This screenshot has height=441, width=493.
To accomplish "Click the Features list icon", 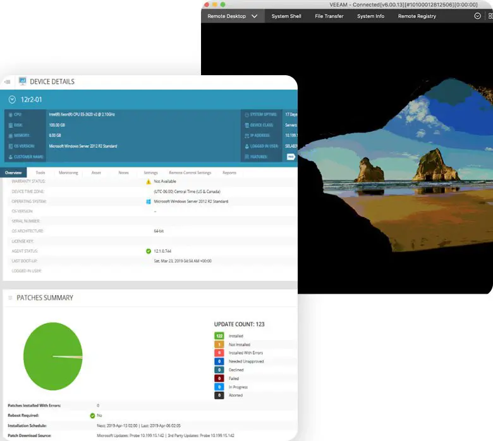I will click(246, 157).
